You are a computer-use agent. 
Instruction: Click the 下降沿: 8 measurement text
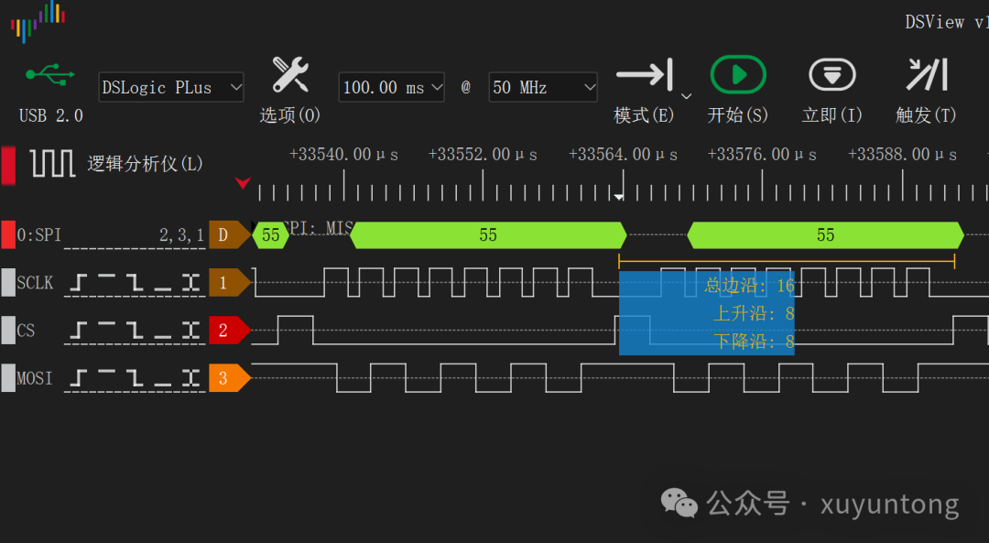754,342
